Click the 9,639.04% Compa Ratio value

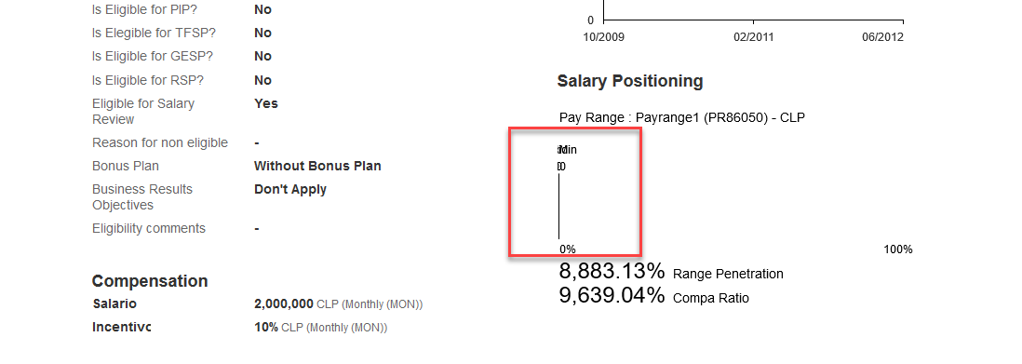click(x=612, y=295)
